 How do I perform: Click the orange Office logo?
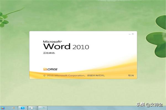tap(50, 69)
